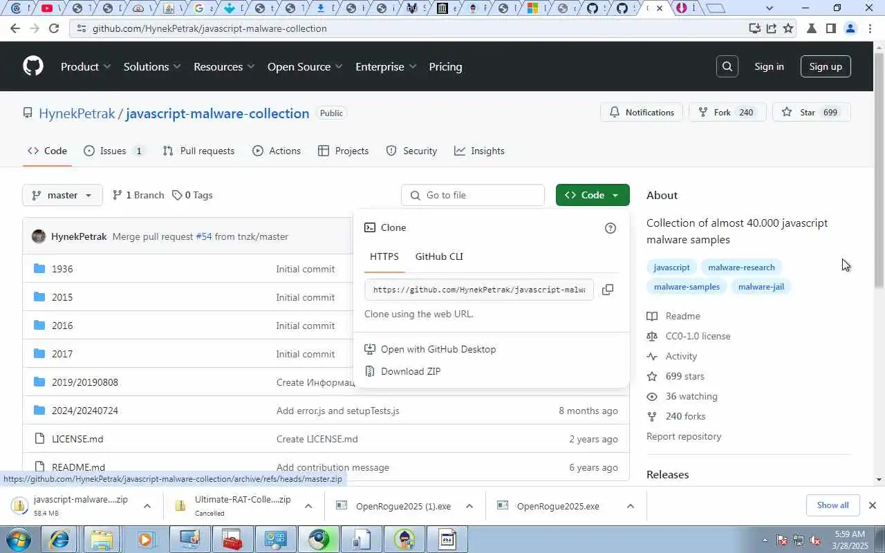The image size is (885, 553).
Task: Open the Chrome tab search dropdown
Action: (x=770, y=8)
